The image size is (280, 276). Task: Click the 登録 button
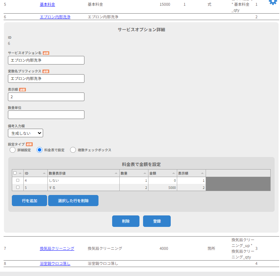157,221
